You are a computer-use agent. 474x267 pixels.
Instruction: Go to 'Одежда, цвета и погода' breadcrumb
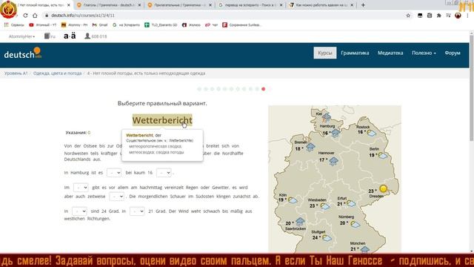point(58,73)
